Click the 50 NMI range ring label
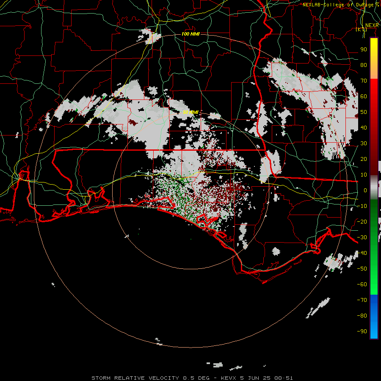381x381 pixels. [x=191, y=112]
